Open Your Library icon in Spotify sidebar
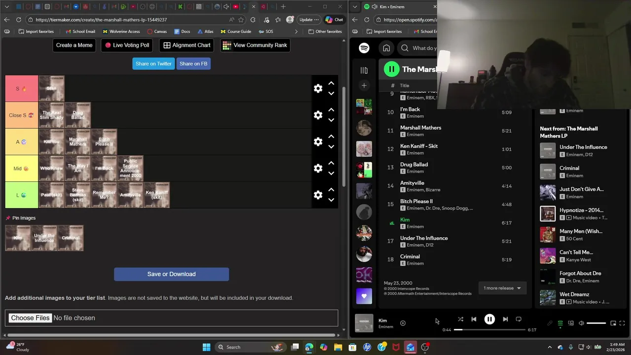Image resolution: width=631 pixels, height=355 pixels. (364, 71)
